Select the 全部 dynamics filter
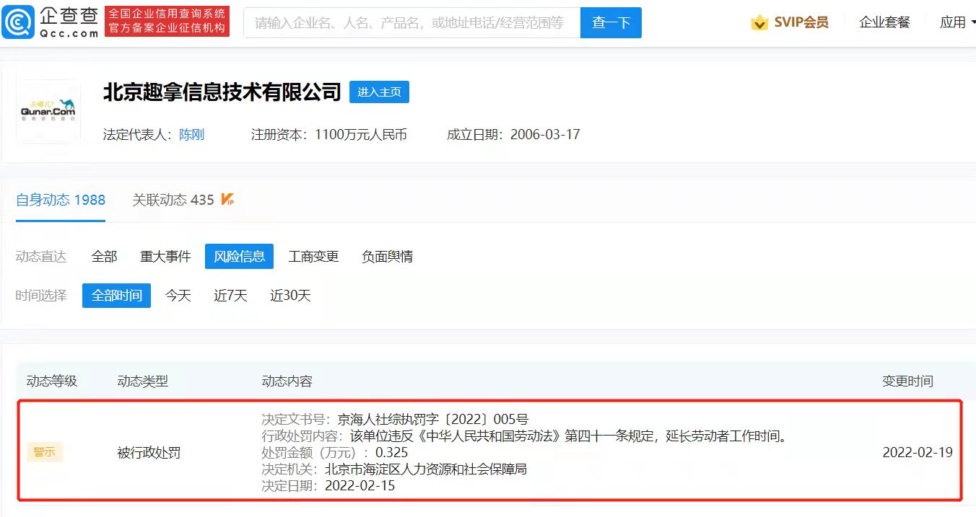This screenshot has width=976, height=517. [105, 257]
